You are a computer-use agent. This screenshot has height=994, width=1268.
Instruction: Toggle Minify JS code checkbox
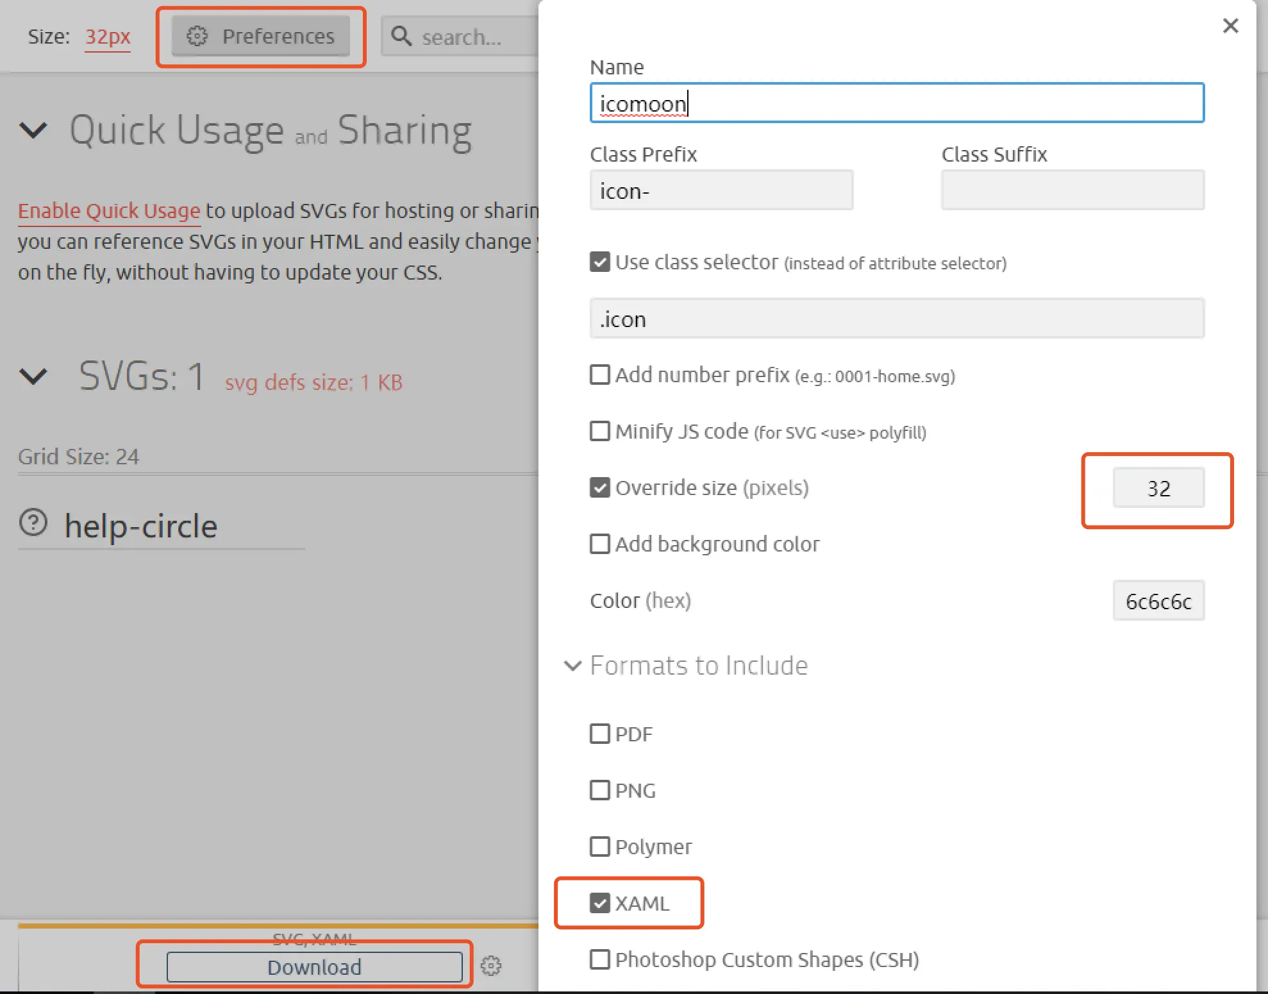click(x=600, y=431)
